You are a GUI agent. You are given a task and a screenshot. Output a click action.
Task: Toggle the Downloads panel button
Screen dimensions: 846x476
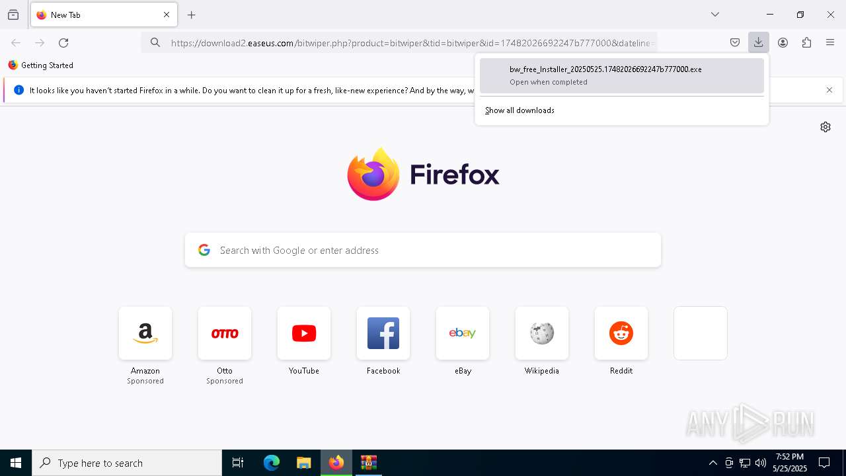pos(759,43)
